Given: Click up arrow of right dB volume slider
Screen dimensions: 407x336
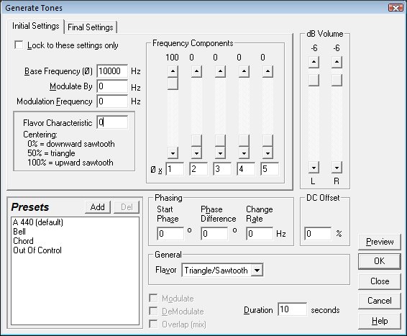Looking at the screenshot, I should 337,63.
